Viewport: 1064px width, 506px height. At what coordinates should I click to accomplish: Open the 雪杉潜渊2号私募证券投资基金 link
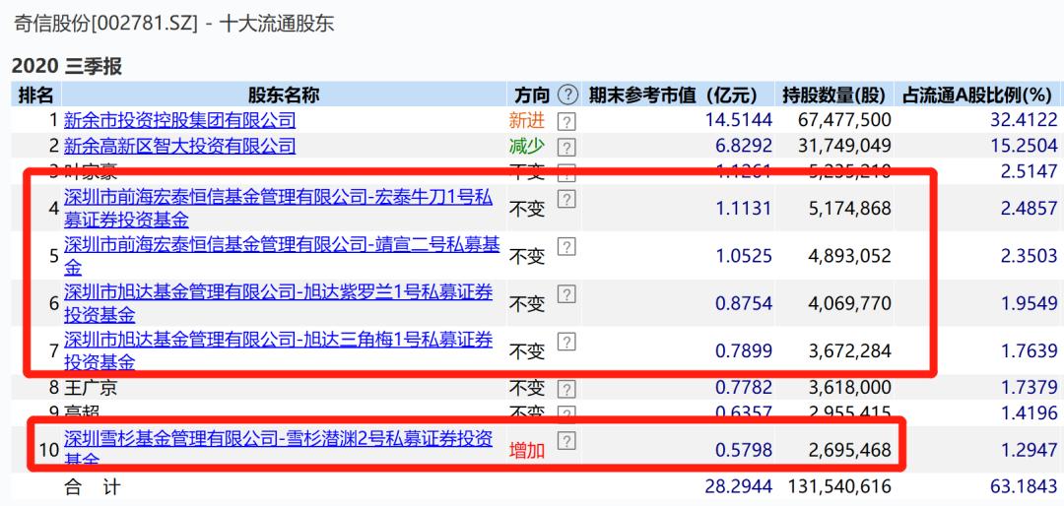point(279,448)
